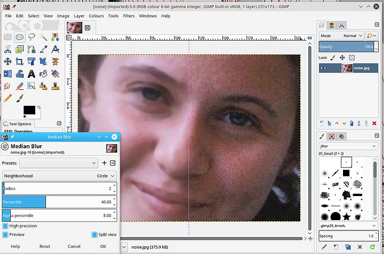Image resolution: width=384 pixels, height=254 pixels.
Task: Click OK to apply Median Blur
Action: point(103,246)
